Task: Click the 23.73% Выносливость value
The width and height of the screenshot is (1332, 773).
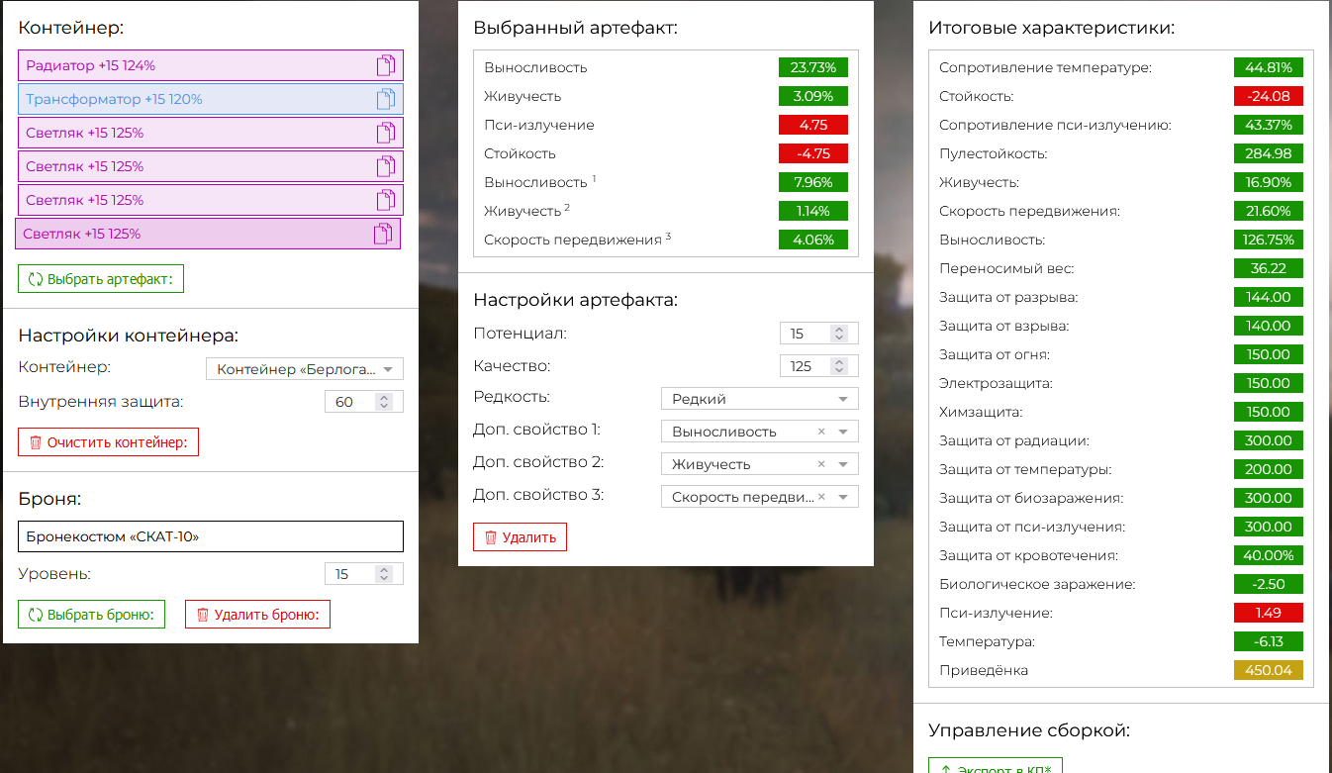Action: [x=813, y=67]
